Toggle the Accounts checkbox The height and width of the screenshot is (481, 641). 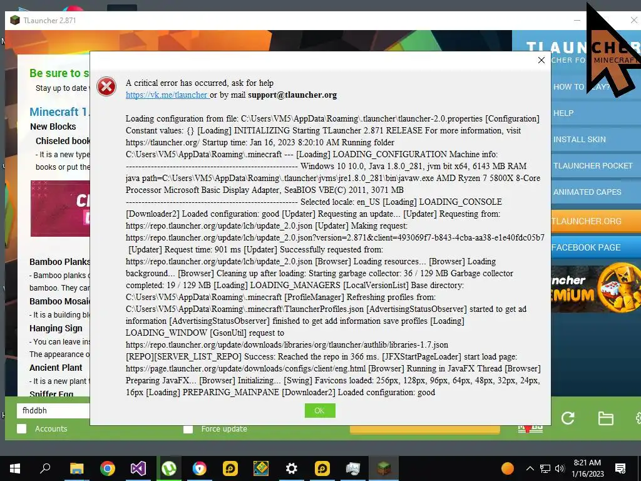(x=22, y=428)
